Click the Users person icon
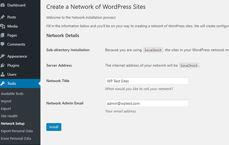The width and height of the screenshot is (229, 145). point(3,74)
